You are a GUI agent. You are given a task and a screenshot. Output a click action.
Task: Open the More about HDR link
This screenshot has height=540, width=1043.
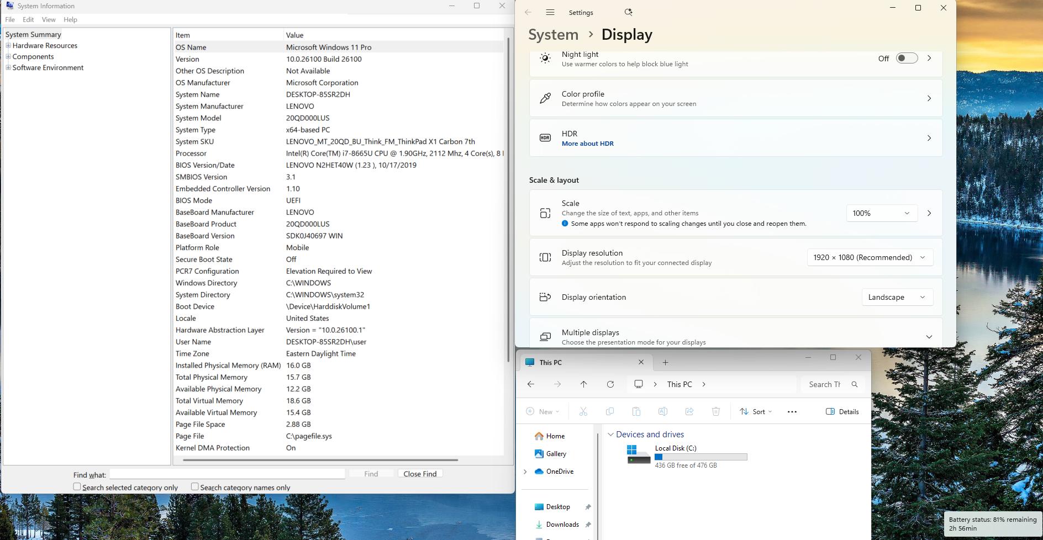point(588,144)
